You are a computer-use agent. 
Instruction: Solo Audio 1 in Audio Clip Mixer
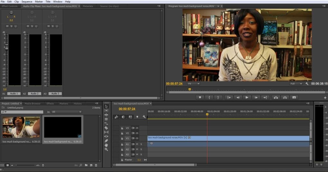pyautogui.click(x=11, y=26)
